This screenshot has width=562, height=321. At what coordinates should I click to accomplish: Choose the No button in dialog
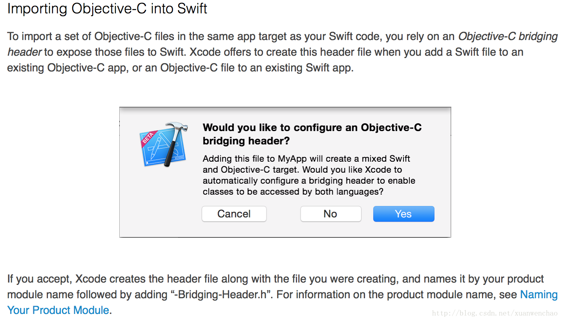coord(330,214)
